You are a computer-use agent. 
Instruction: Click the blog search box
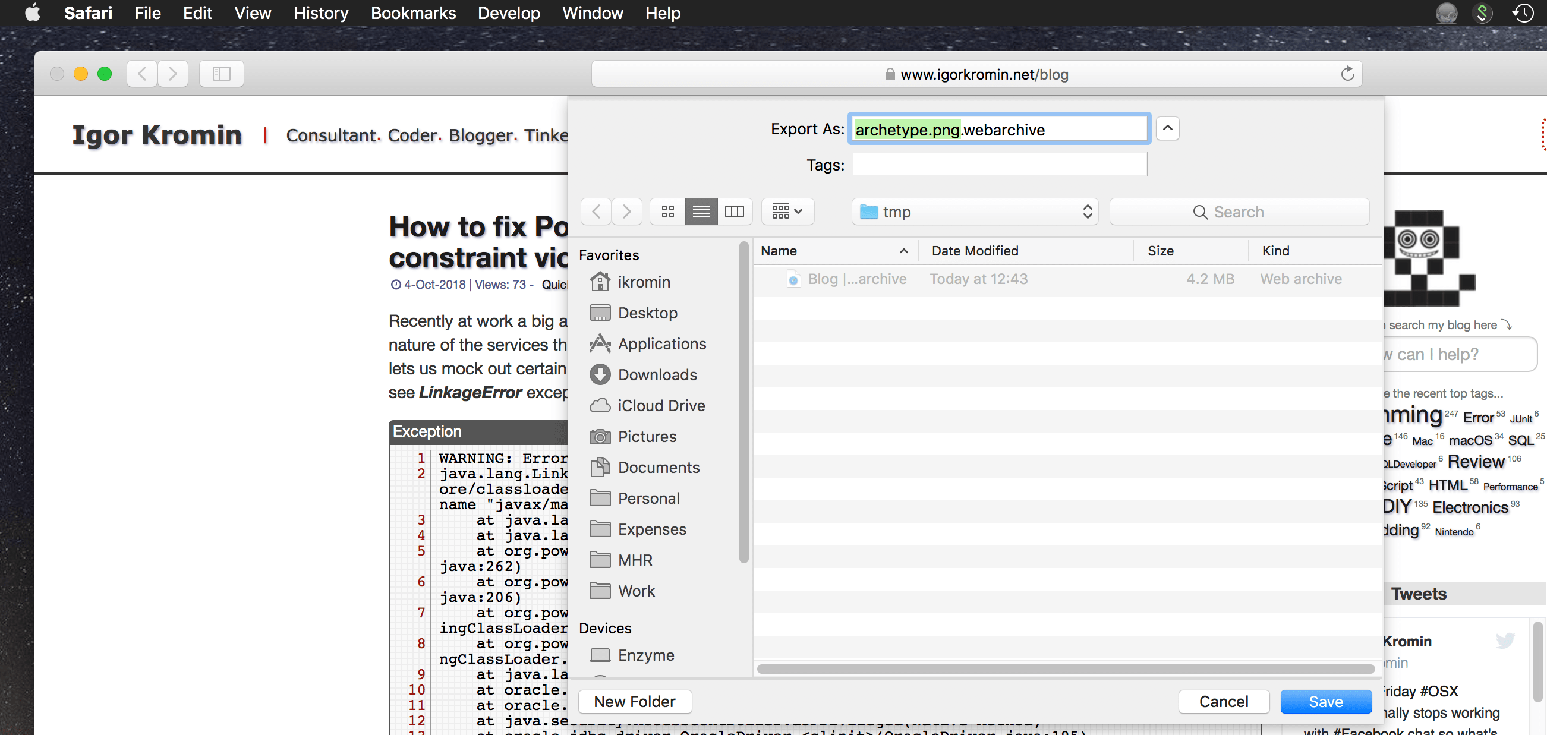point(1459,354)
